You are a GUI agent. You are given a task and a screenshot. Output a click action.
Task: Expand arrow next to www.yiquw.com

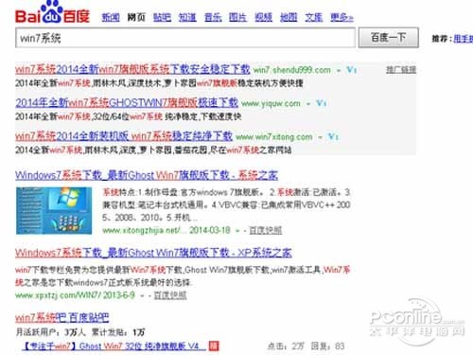point(308,104)
